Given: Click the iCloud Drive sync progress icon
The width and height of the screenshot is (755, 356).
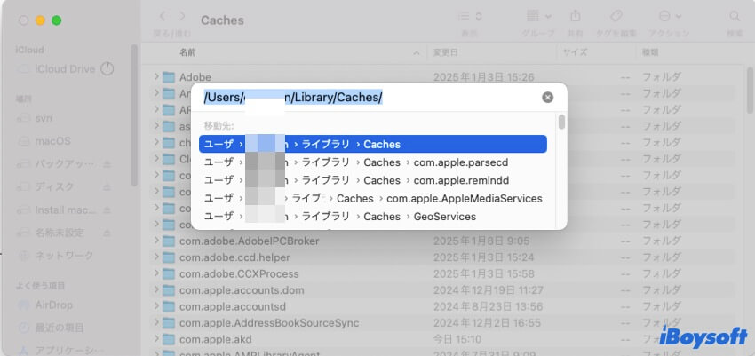Looking at the screenshot, I should [107, 69].
